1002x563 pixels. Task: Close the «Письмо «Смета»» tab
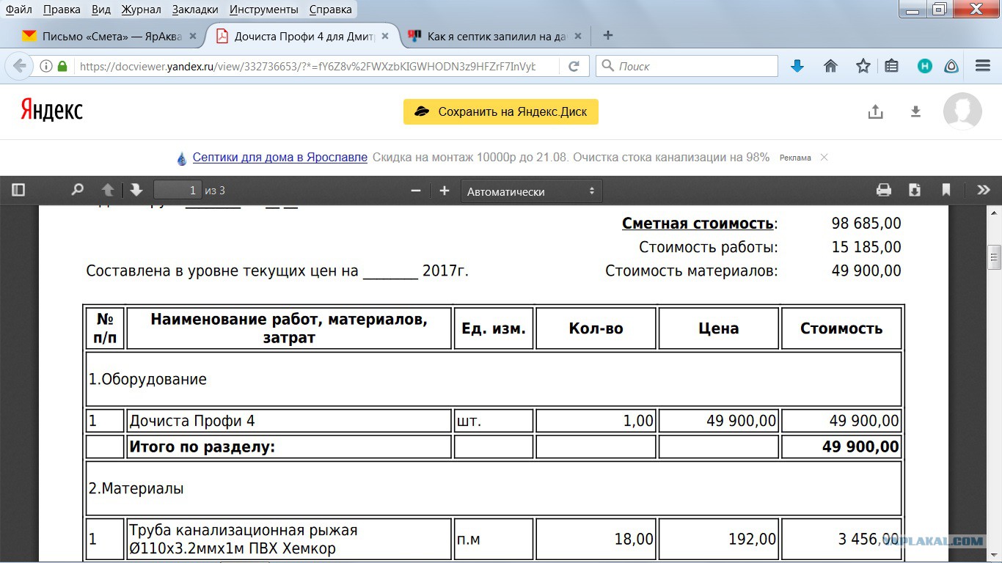click(193, 36)
